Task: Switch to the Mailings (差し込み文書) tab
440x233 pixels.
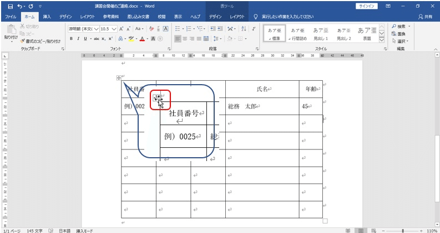Action: (138, 17)
